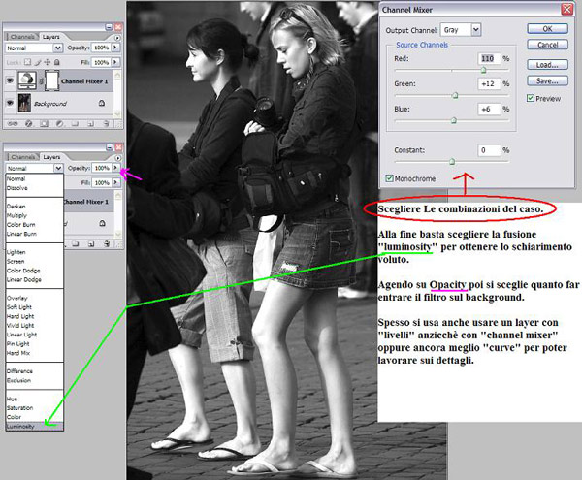This screenshot has width=582, height=480.
Task: Switch to the Channels tab in top panel
Action: [22, 36]
